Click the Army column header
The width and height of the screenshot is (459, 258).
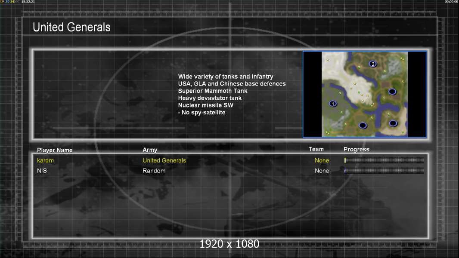pyautogui.click(x=150, y=150)
